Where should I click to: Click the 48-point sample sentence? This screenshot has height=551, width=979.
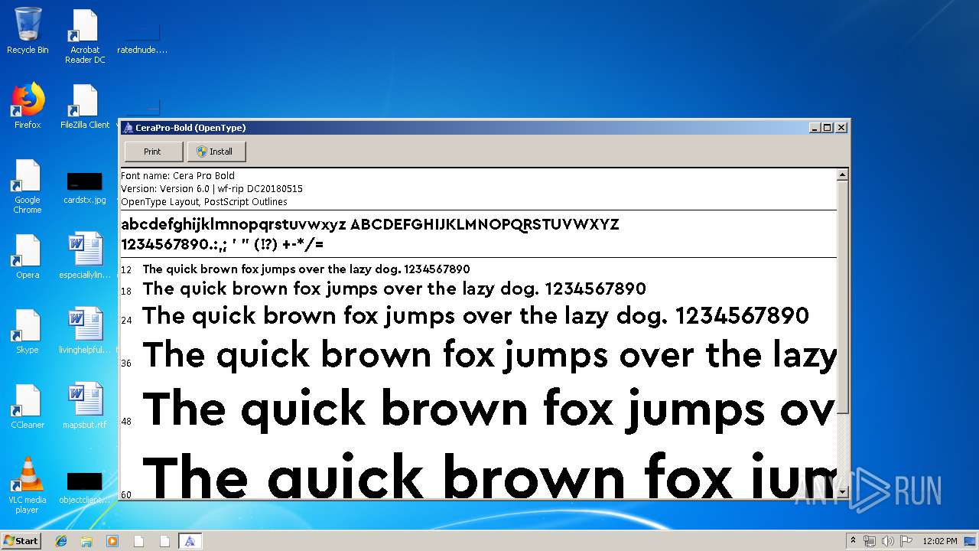pos(489,409)
